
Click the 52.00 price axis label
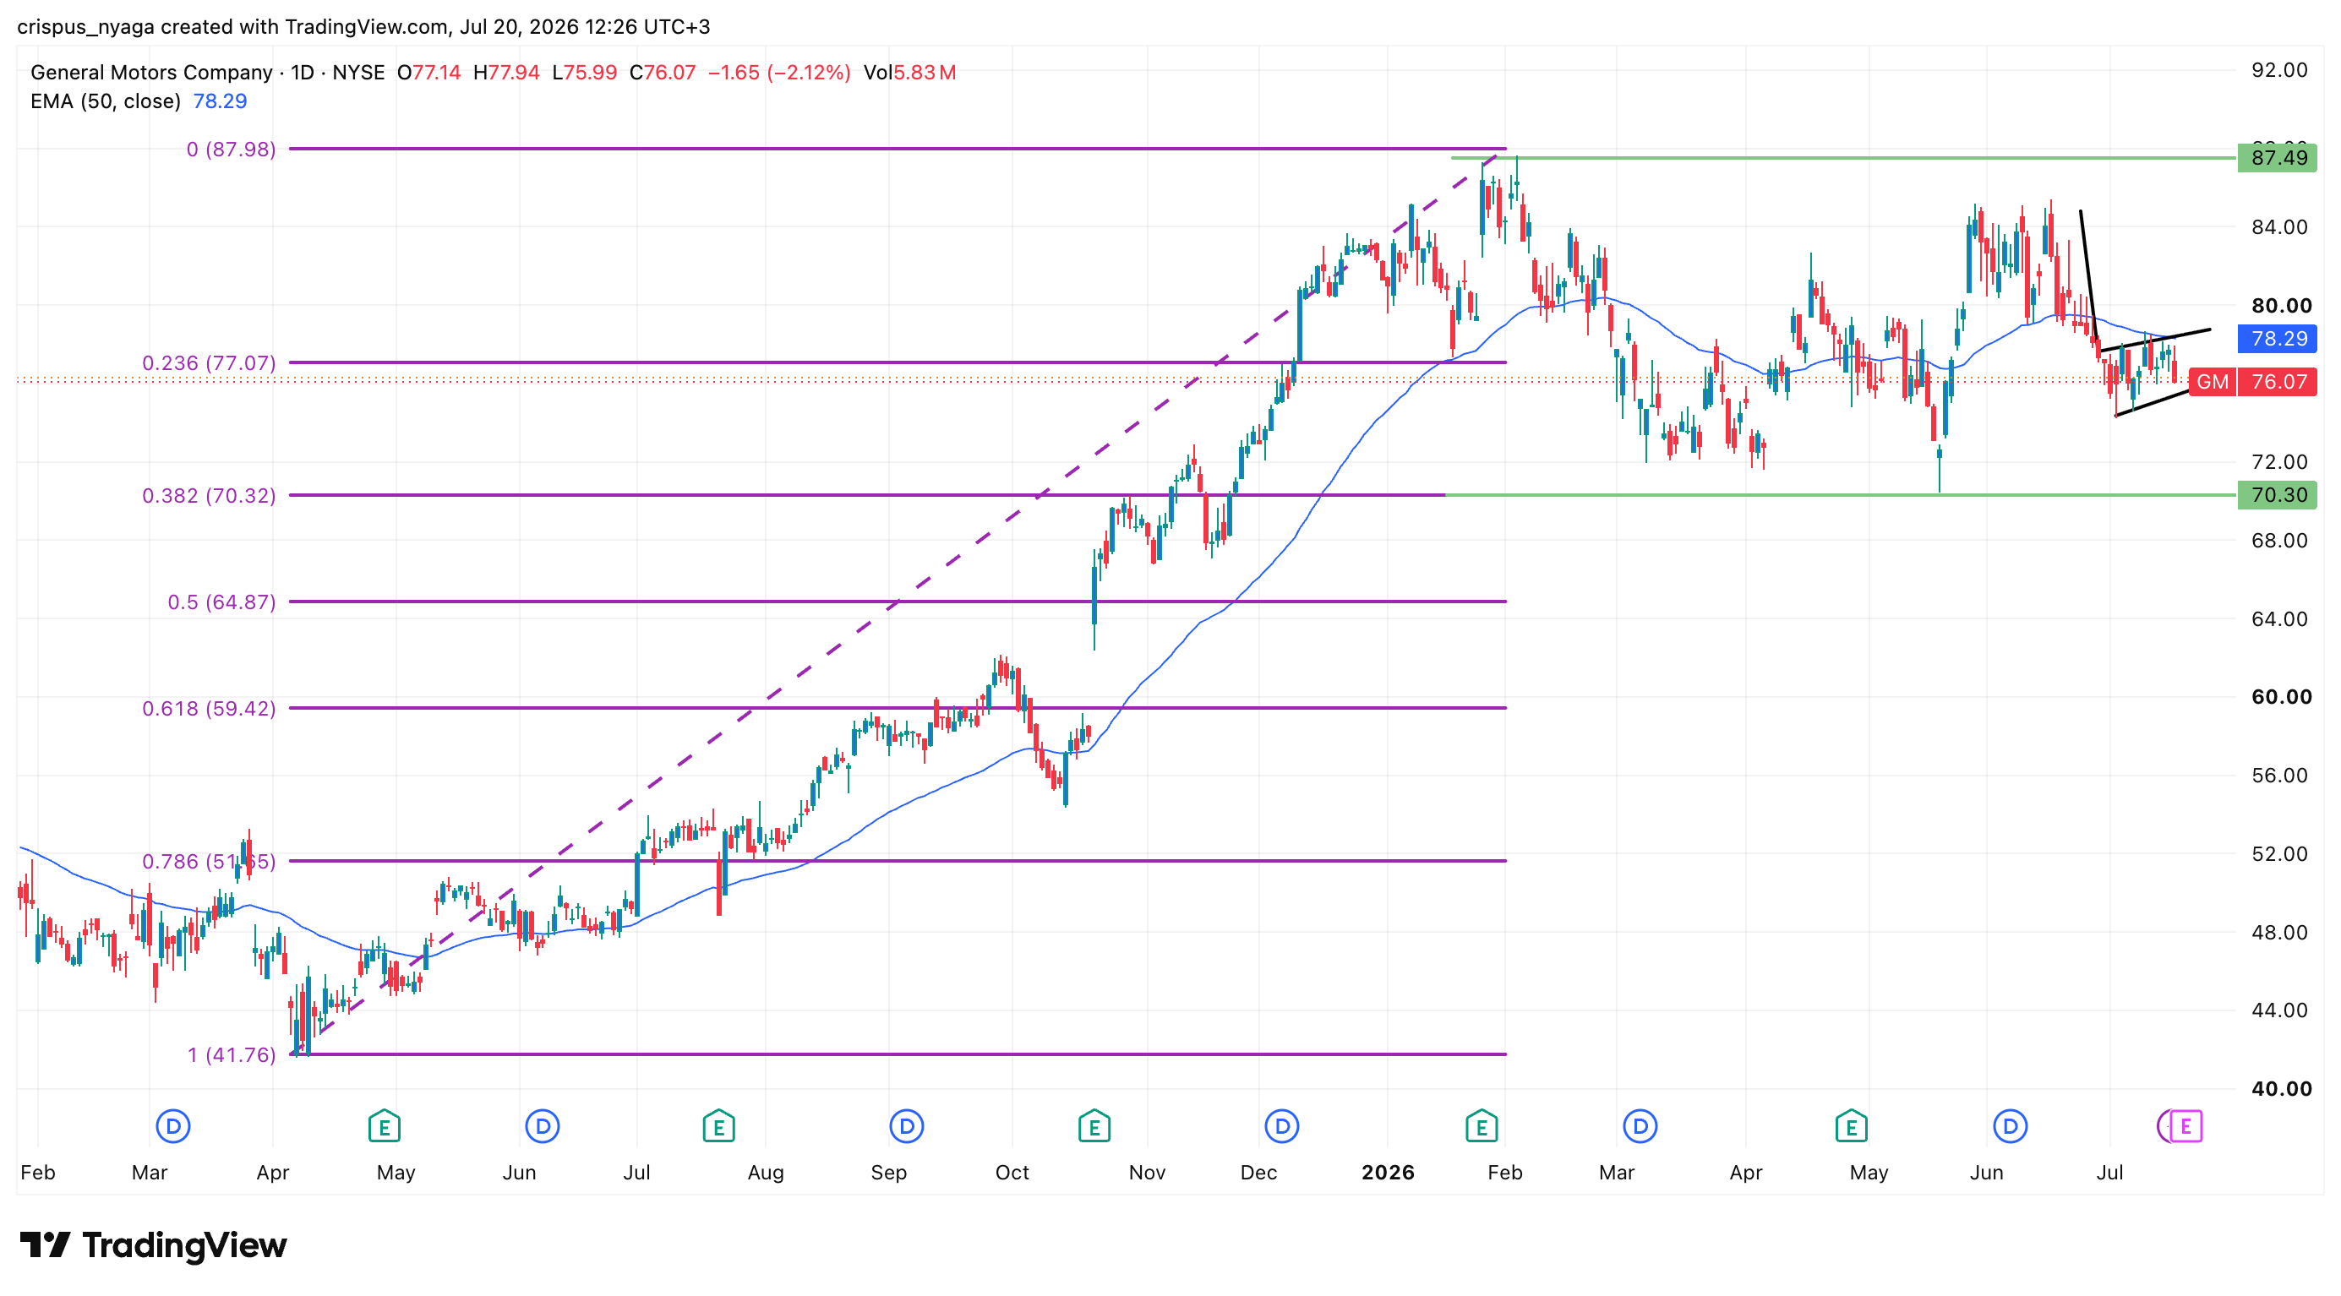tap(2278, 853)
